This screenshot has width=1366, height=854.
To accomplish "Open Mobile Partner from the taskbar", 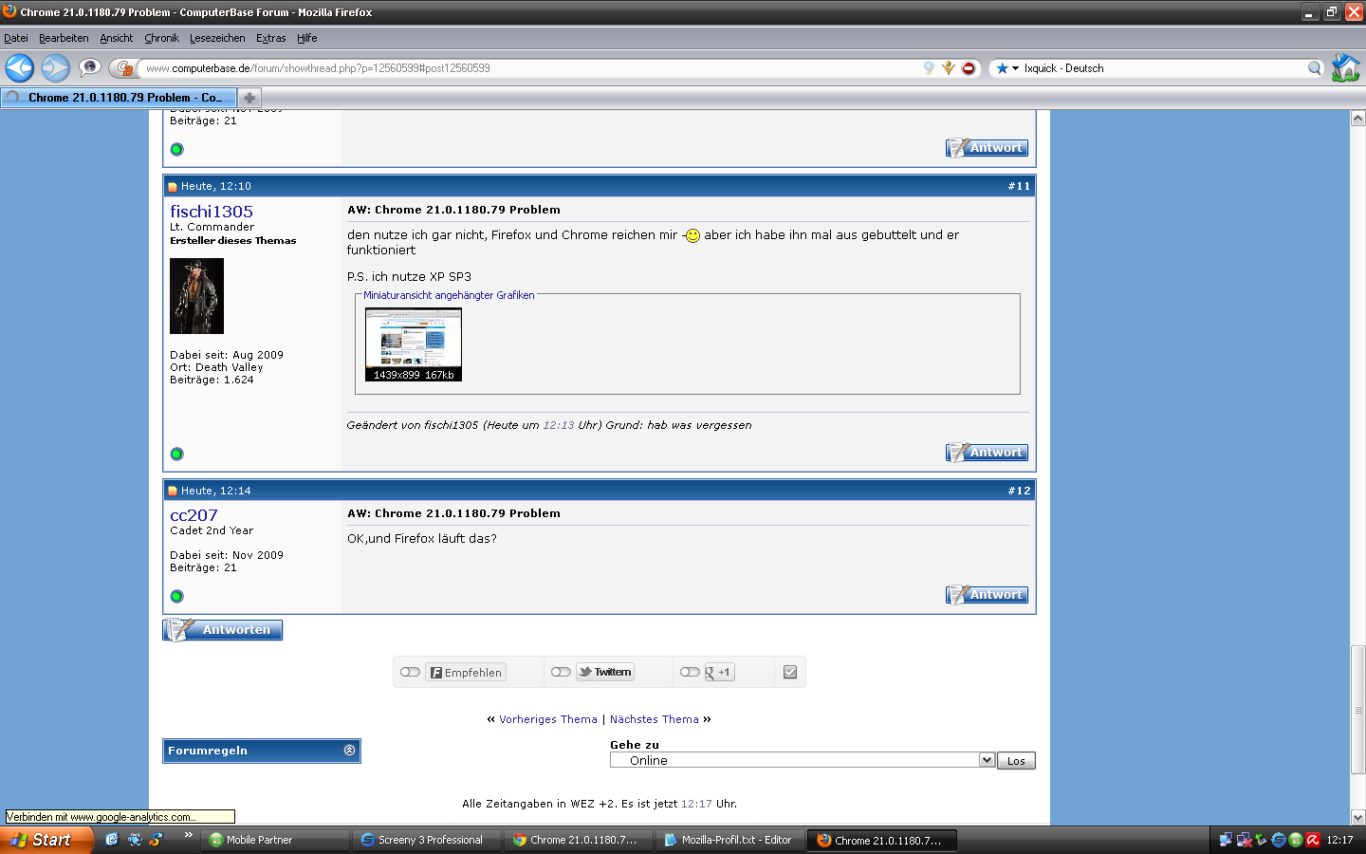I will point(277,840).
